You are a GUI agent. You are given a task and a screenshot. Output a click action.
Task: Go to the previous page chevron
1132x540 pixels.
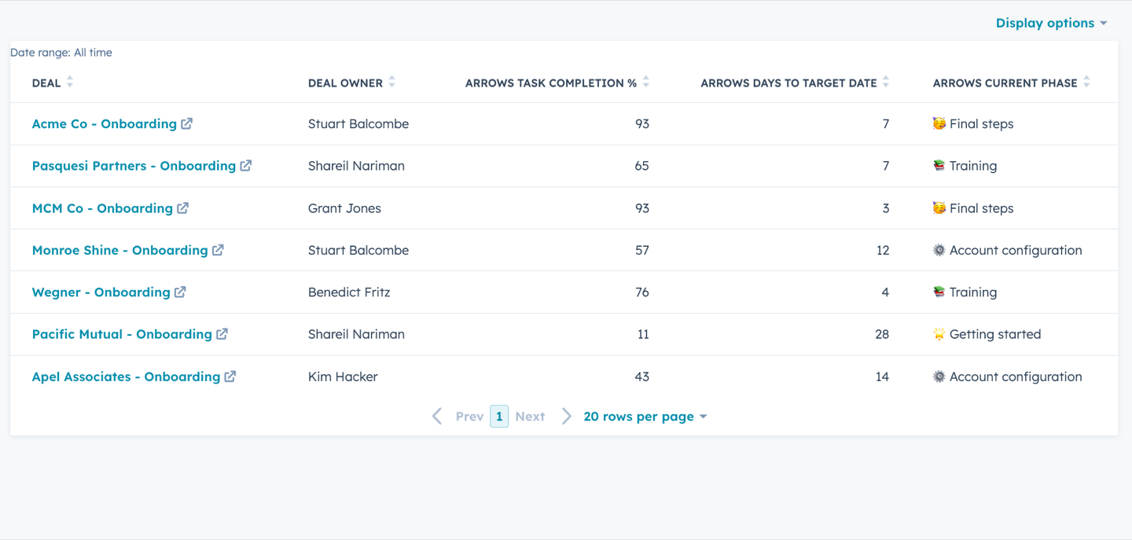(x=437, y=417)
